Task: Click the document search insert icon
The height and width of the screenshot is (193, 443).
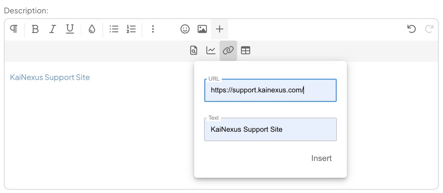Action: click(194, 50)
